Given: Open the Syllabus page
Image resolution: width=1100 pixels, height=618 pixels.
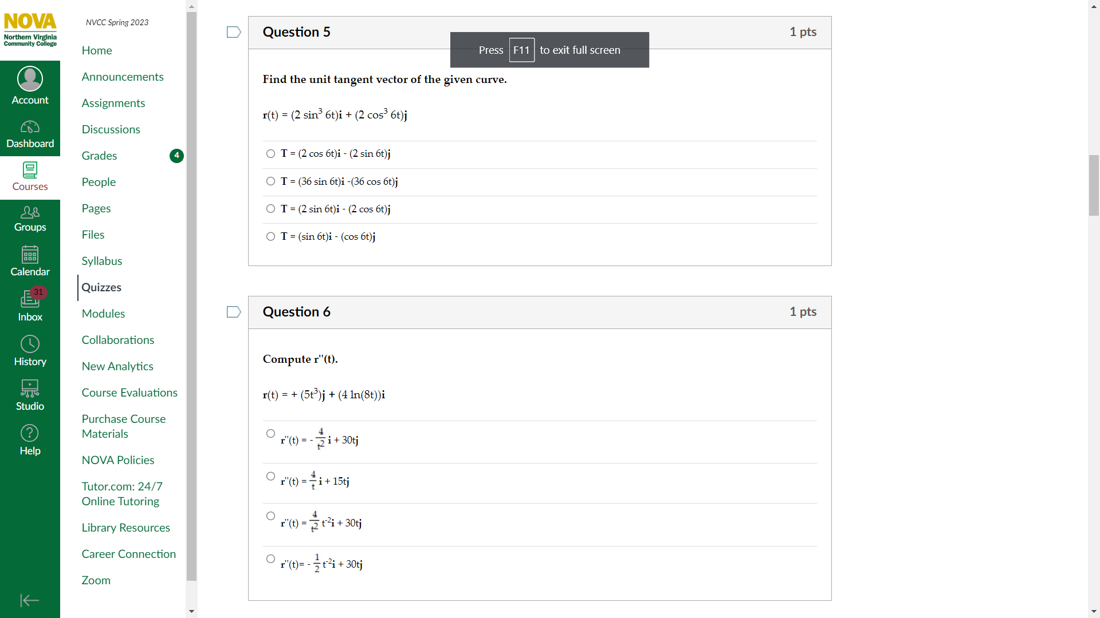Looking at the screenshot, I should 102,261.
